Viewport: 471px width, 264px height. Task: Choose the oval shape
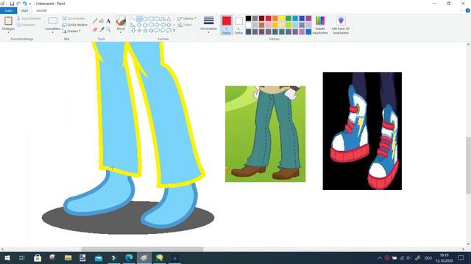[145, 19]
